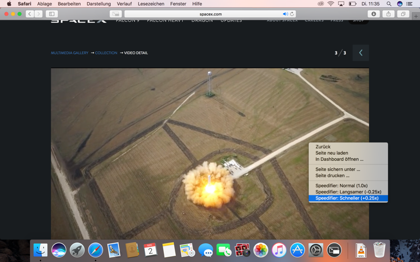Click the Di. 11:35 clock
Screen dimensions: 420x262
pos(371,4)
